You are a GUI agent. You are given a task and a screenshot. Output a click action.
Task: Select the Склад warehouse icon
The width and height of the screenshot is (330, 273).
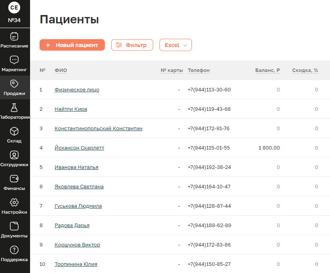pyautogui.click(x=14, y=131)
